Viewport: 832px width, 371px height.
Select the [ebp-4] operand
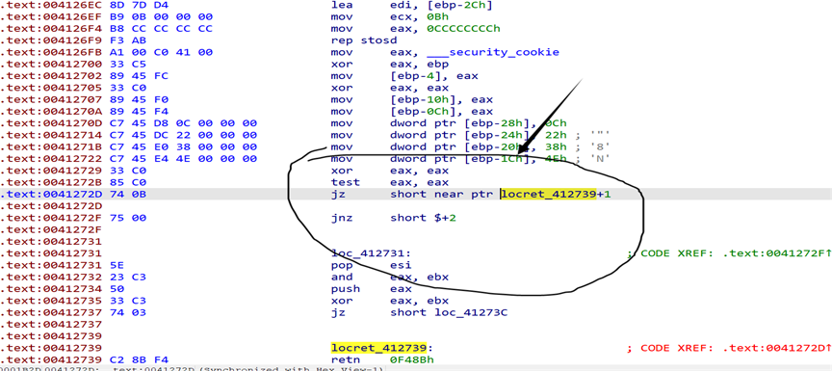coord(416,75)
